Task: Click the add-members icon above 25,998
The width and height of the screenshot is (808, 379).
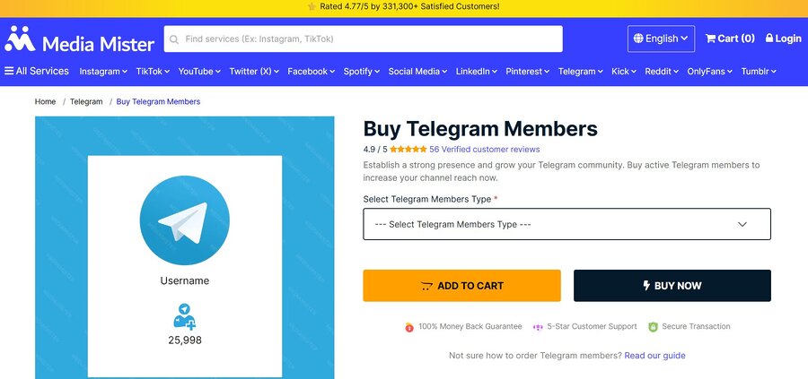Action: click(x=184, y=315)
